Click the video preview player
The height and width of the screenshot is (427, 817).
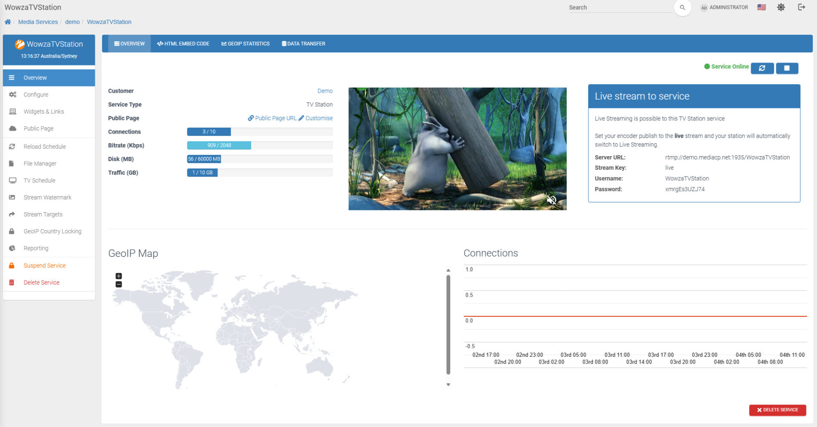[x=457, y=149]
